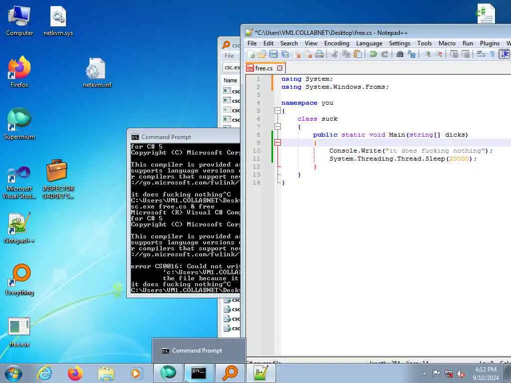
Task: Toggle the Word Wrap toolbar icon
Action: tap(481, 54)
